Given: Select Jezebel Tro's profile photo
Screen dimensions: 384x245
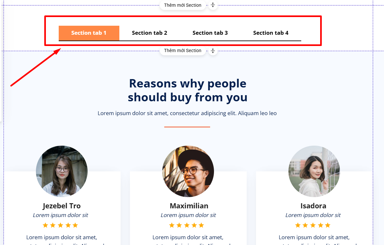Looking at the screenshot, I should pos(62,171).
